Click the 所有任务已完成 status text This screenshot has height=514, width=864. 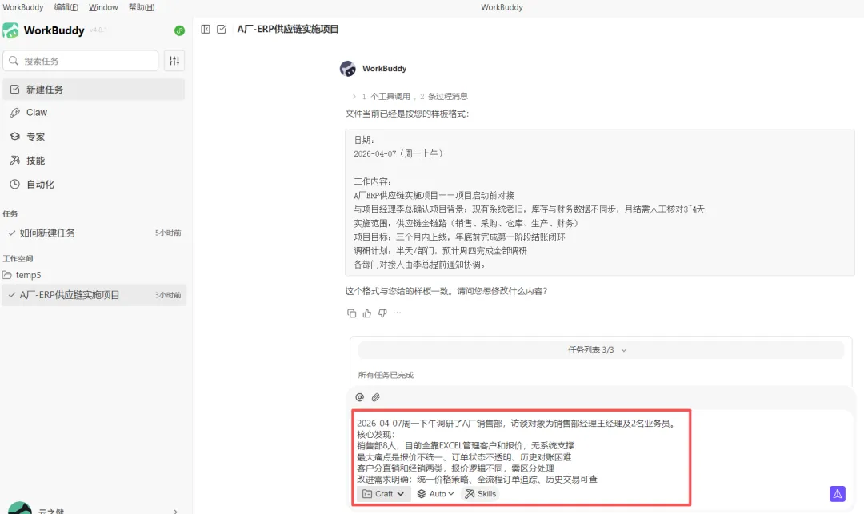(386, 376)
